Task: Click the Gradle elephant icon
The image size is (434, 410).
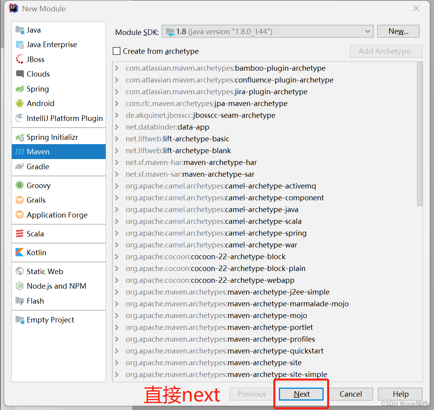Action: point(20,167)
